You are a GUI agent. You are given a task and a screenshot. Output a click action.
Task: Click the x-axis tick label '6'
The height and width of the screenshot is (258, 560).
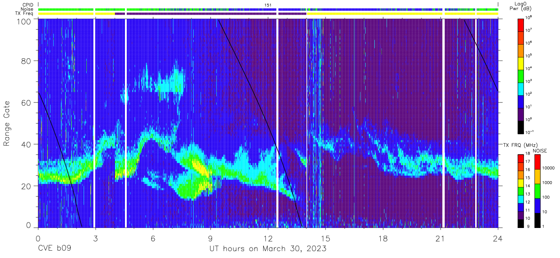point(153,238)
